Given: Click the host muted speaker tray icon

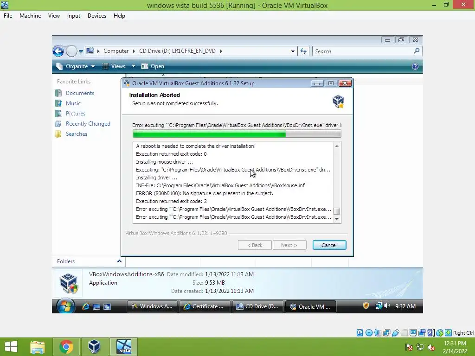Looking at the screenshot, I should coord(431,347).
